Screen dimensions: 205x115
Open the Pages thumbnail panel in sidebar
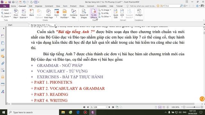coord(3,43)
